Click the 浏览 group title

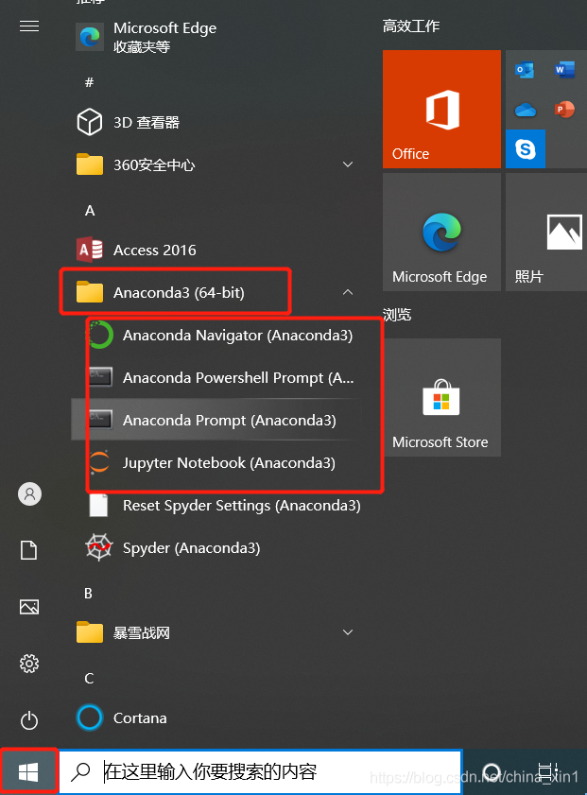[x=397, y=315]
